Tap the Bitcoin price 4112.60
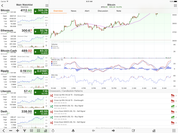Screen dimensions: 178x133 26,10
